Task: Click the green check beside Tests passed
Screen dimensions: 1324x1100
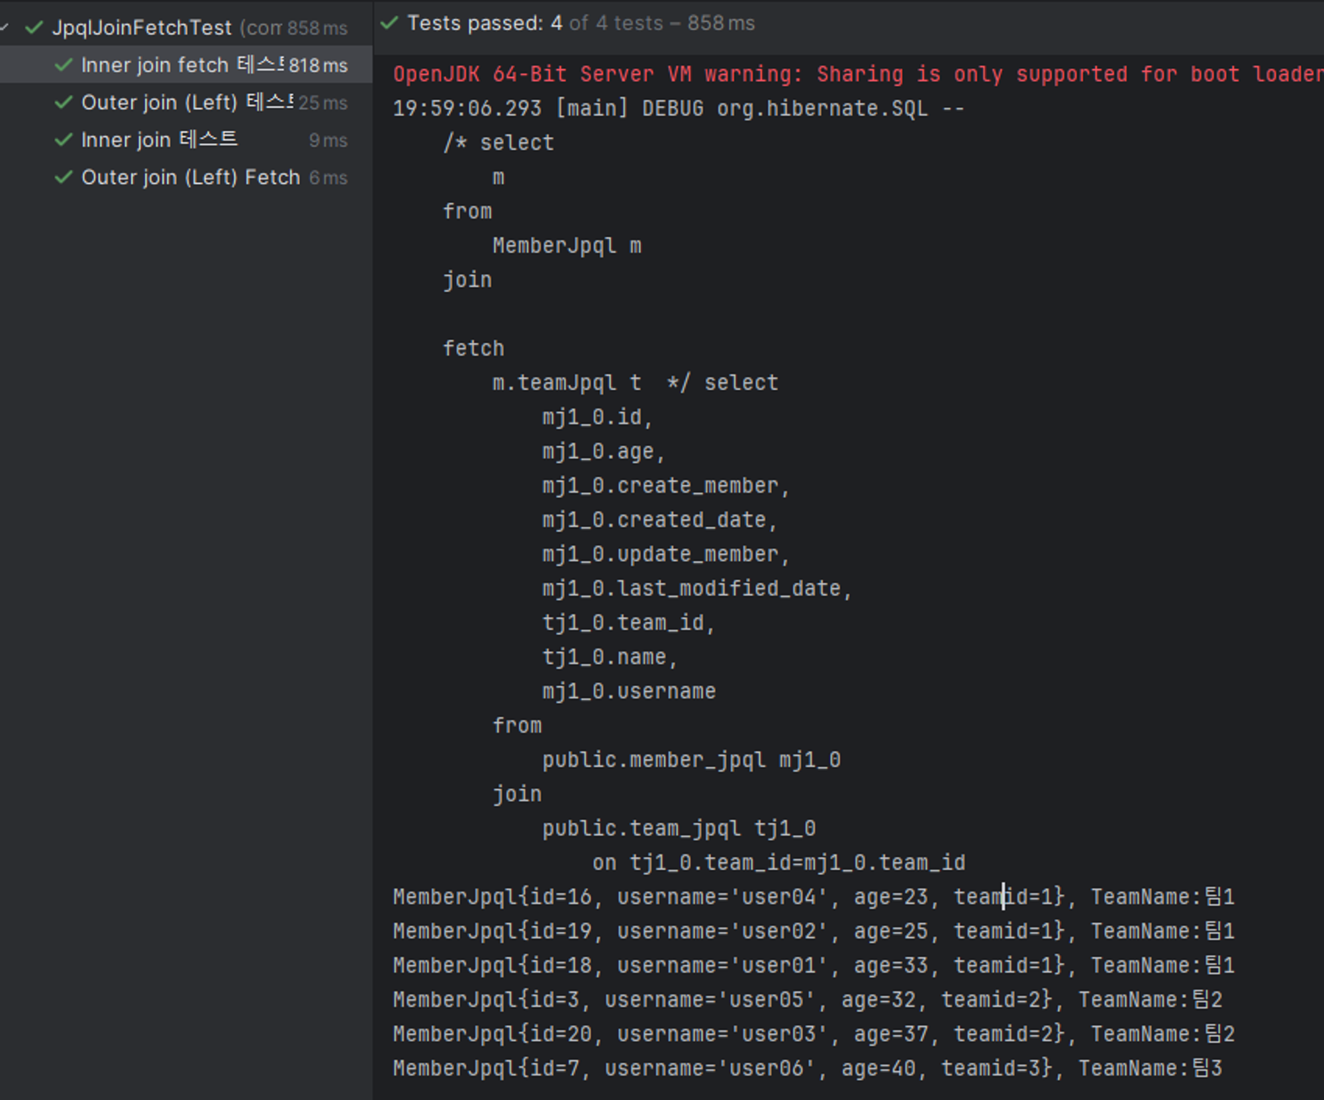Action: [x=389, y=23]
